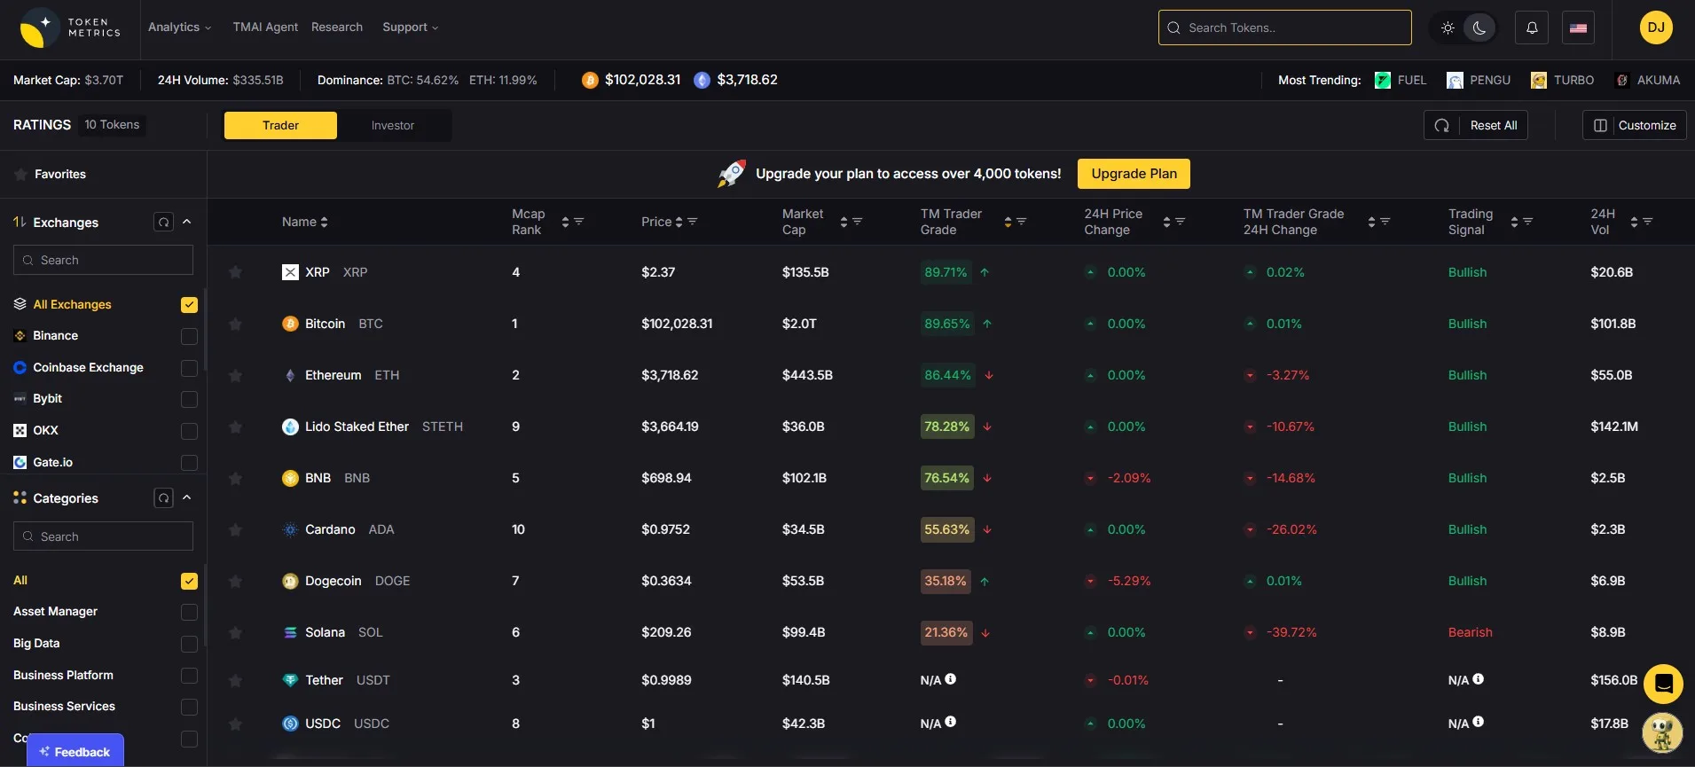
Task: Click the filter icon on Price column
Action: click(693, 222)
